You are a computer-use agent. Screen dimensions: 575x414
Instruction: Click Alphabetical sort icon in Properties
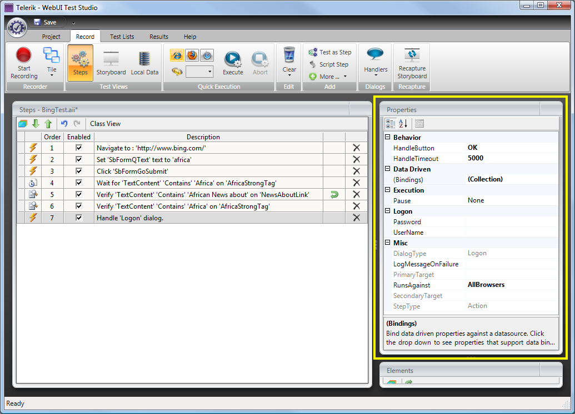coord(403,124)
